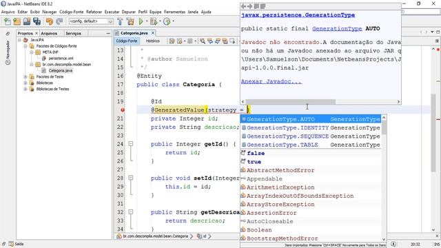This screenshot has height=248, width=441.
Task: Click the New Project toolbar icon
Action: (x=17, y=21)
